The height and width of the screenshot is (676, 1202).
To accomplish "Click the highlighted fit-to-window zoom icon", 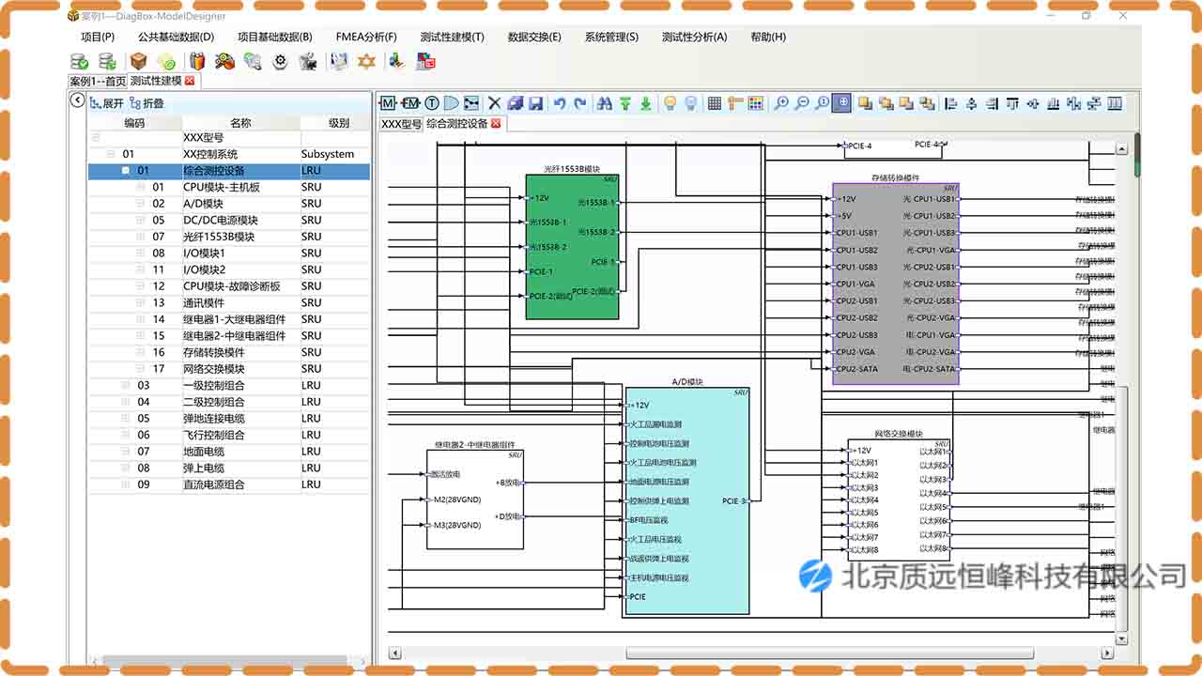I will coord(842,103).
